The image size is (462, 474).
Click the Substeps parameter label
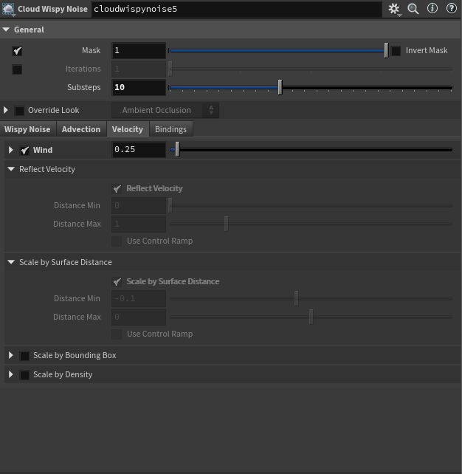[x=84, y=87]
